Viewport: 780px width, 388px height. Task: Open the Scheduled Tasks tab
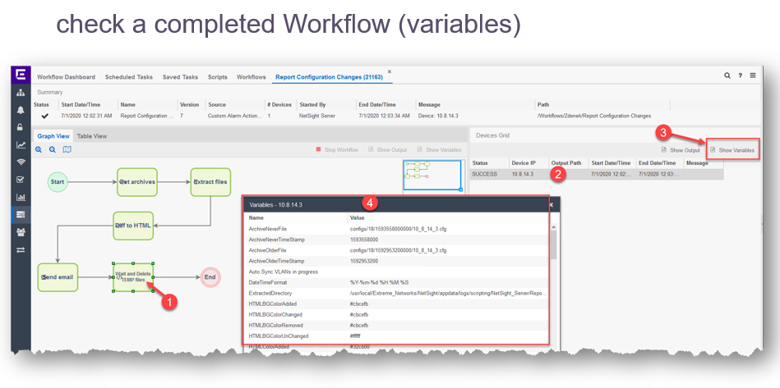(x=129, y=77)
